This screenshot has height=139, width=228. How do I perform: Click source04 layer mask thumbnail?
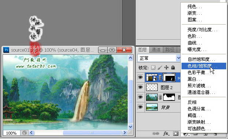169,77
